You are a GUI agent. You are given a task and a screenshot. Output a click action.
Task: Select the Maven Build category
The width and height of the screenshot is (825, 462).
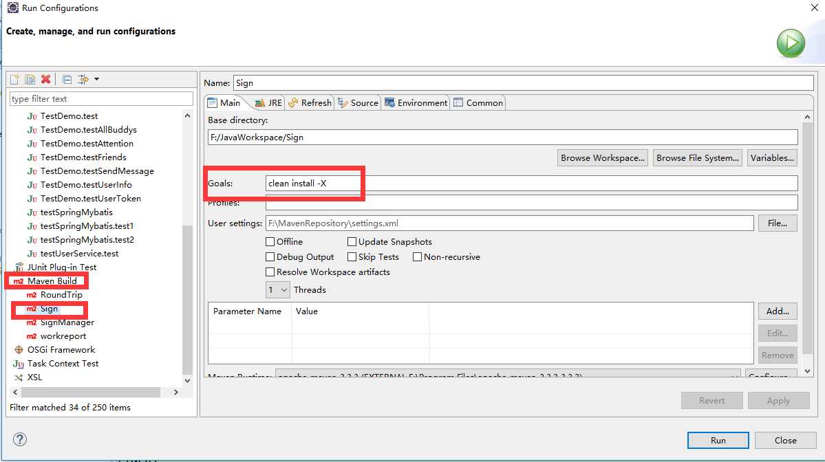coord(52,281)
